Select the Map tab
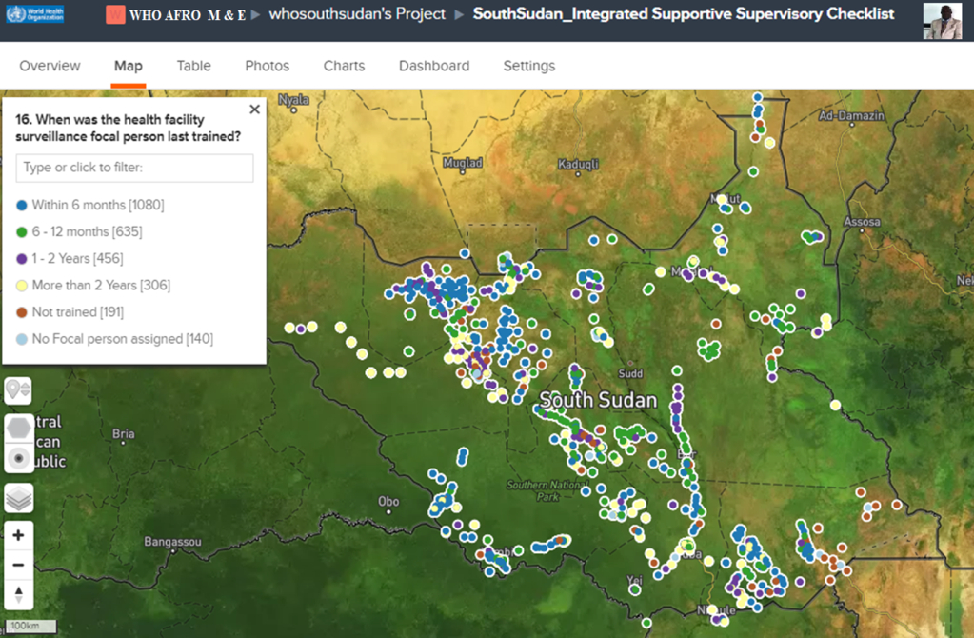This screenshot has height=638, width=974. point(128,66)
